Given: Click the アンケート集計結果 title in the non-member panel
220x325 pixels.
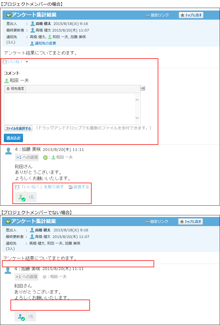Looking at the screenshot, I should click(x=33, y=221).
